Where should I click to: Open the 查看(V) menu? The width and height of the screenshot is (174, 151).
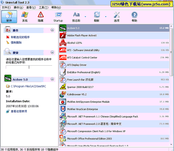tap(31, 7)
